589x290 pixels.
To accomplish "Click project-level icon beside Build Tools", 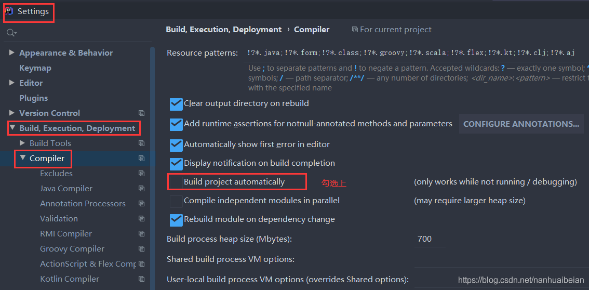I will (x=141, y=143).
